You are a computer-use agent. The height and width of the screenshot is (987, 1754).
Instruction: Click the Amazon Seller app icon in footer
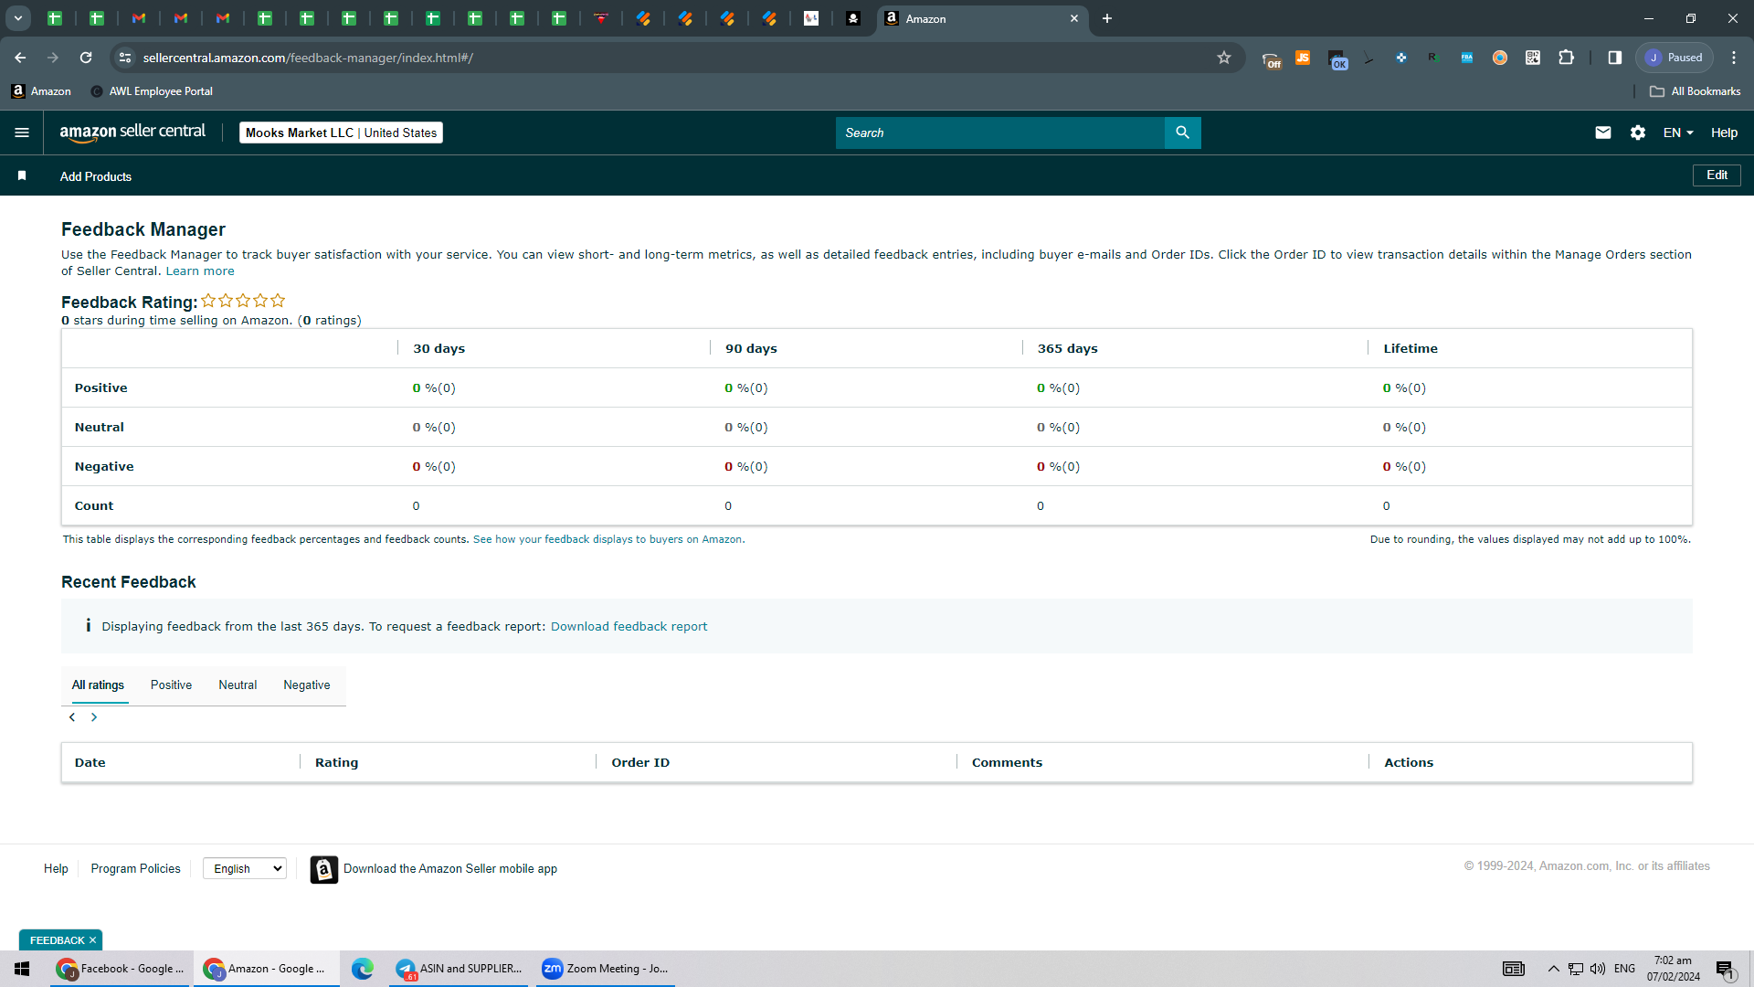coord(323,869)
